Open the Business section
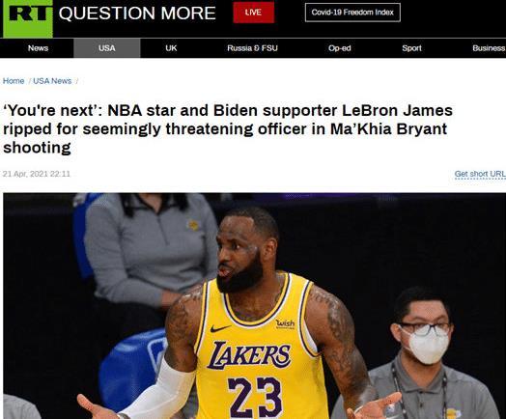Screen dimensions: 506x419 (x=489, y=48)
